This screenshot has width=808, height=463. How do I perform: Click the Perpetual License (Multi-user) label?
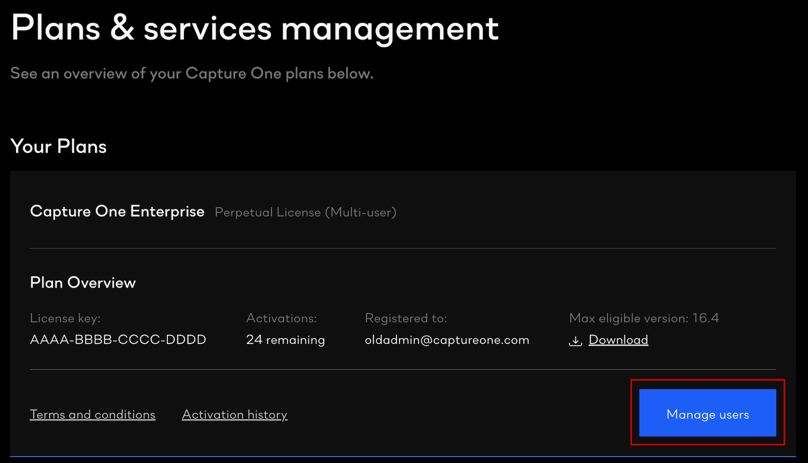tap(305, 212)
